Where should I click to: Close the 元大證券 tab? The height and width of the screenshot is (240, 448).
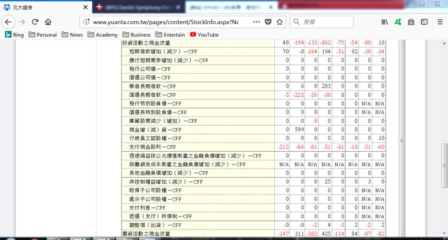pyautogui.click(x=85, y=7)
